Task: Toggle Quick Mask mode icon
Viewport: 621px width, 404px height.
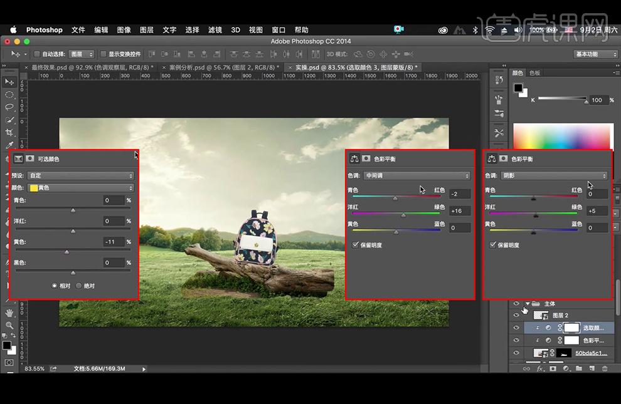Action: click(x=9, y=362)
